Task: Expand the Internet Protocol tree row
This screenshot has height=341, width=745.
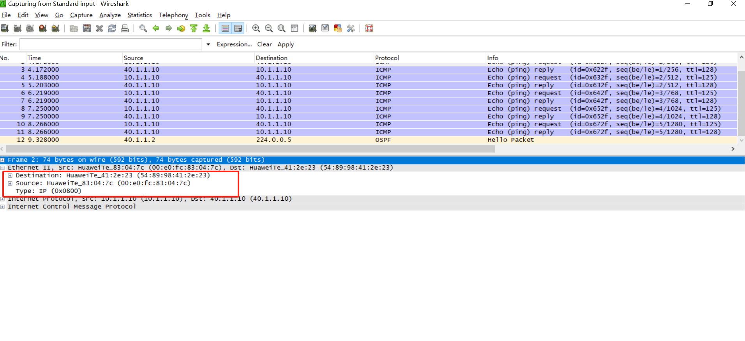Action: click(2, 199)
